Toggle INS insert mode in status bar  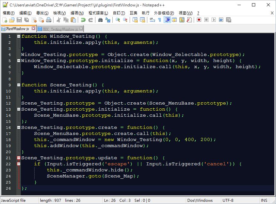coord(264,200)
